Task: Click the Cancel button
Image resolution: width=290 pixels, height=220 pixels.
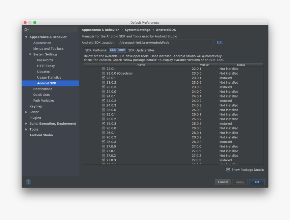Action: point(223,182)
